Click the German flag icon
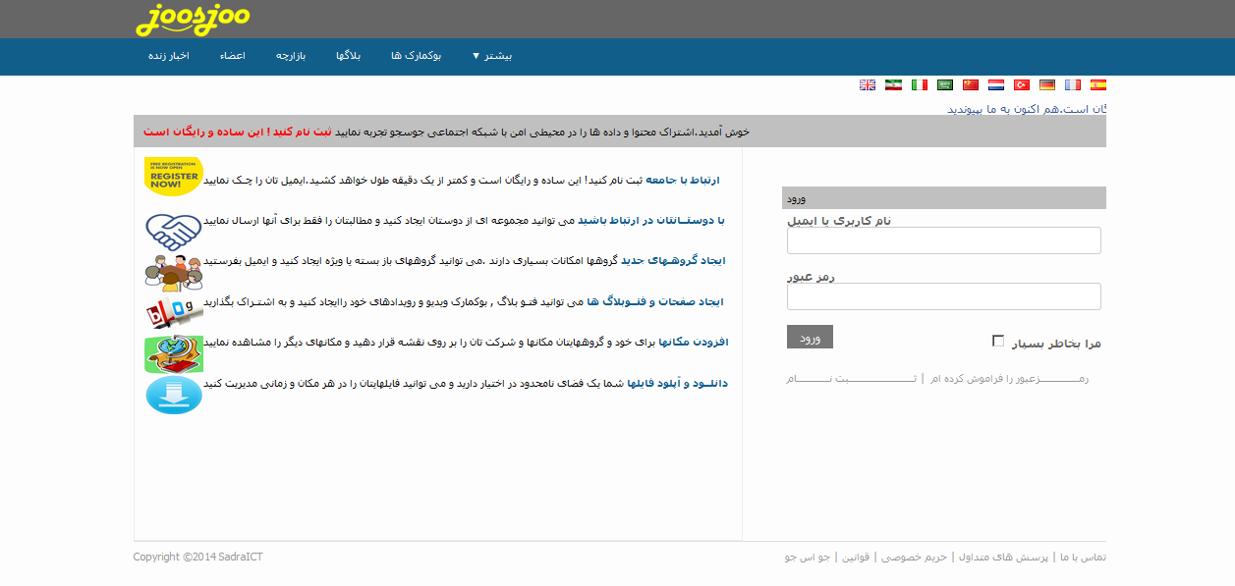1235x586 pixels. [x=1047, y=85]
